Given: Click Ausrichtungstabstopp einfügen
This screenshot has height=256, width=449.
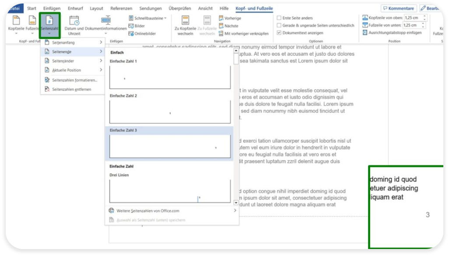Looking at the screenshot, I should [x=392, y=33].
